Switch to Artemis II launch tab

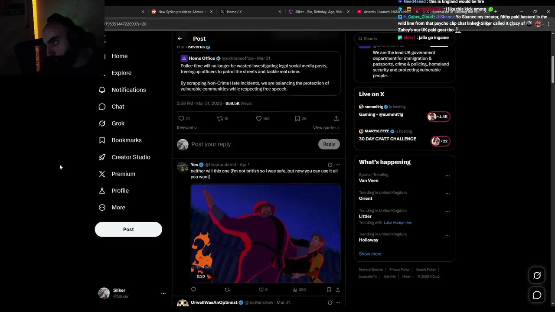386,12
